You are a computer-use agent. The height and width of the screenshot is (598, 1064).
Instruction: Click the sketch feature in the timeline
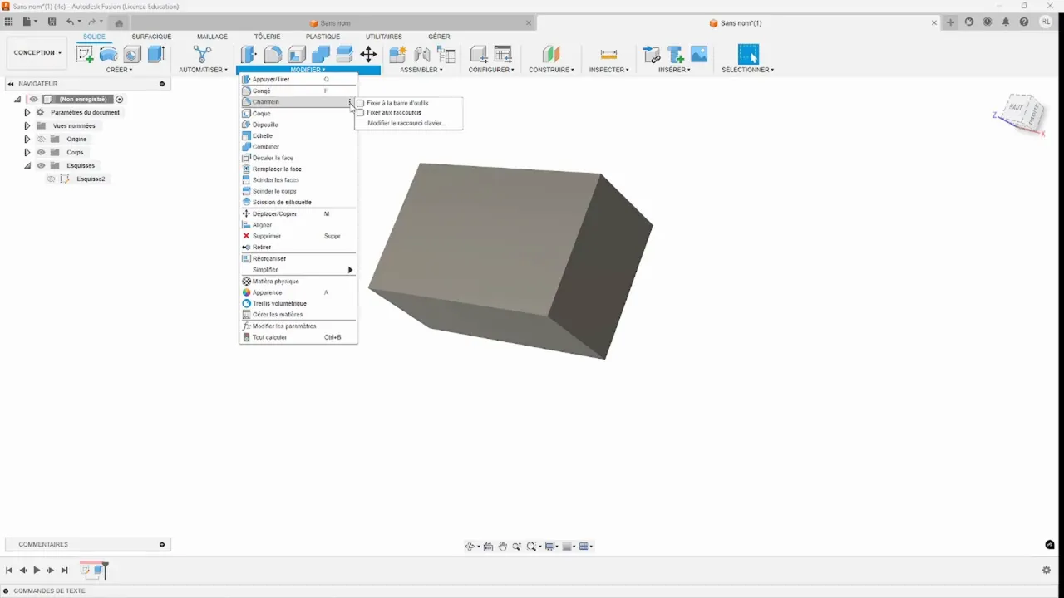pos(86,570)
